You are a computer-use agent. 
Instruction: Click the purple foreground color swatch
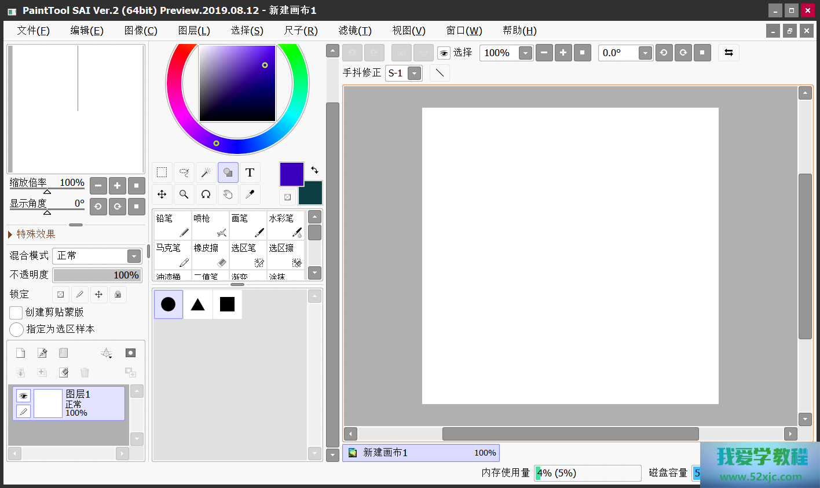(x=291, y=174)
